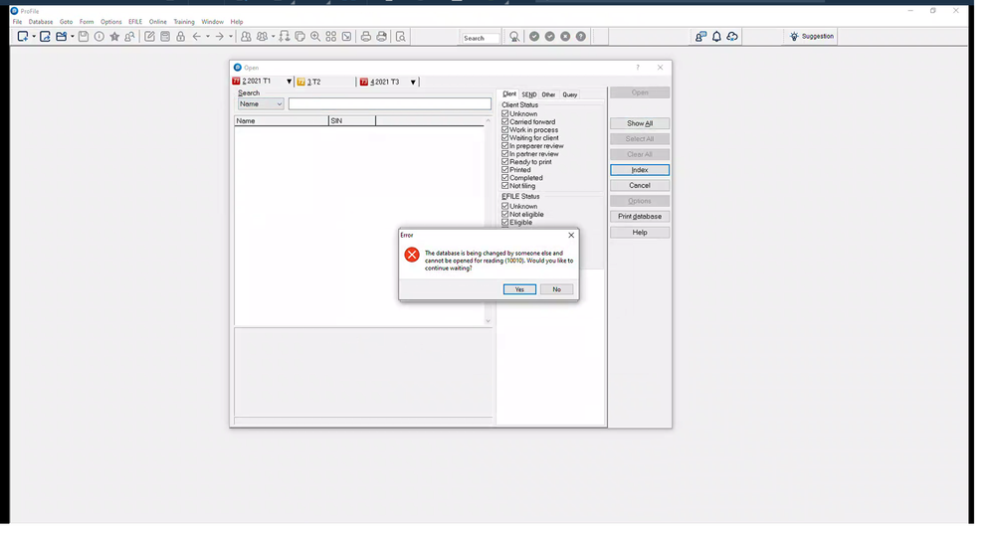
Task: Open the 2021 T3 module dropdown arrow
Action: pyautogui.click(x=413, y=82)
